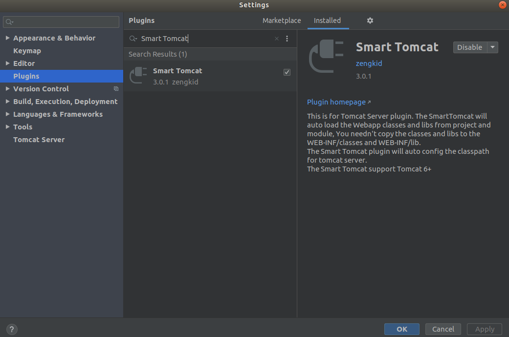This screenshot has height=337, width=509.
Task: Open the plugin search options menu
Action: tap(287, 39)
